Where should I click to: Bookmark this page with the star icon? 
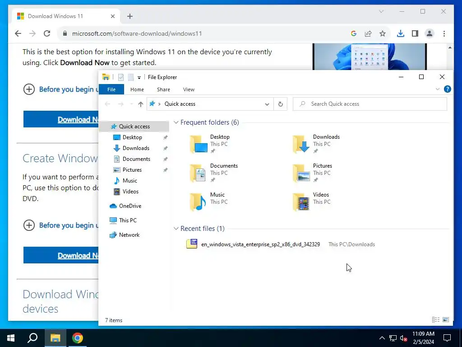383,33
